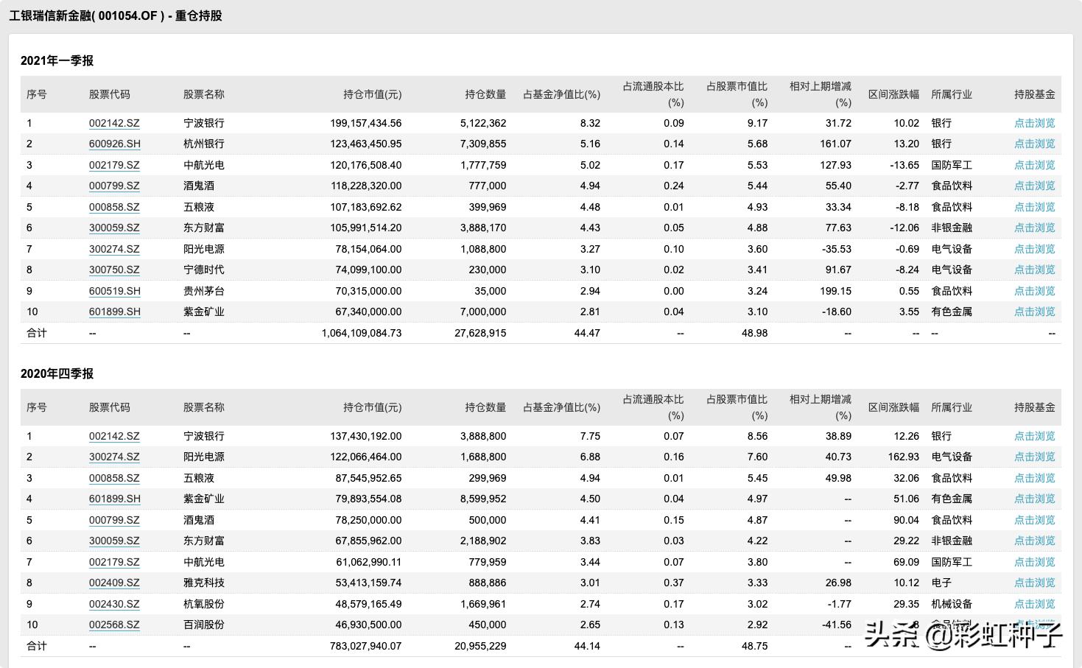Click 占基金净值比(%) header in 2020年四季报 table
The width and height of the screenshot is (1082, 668).
(x=561, y=407)
